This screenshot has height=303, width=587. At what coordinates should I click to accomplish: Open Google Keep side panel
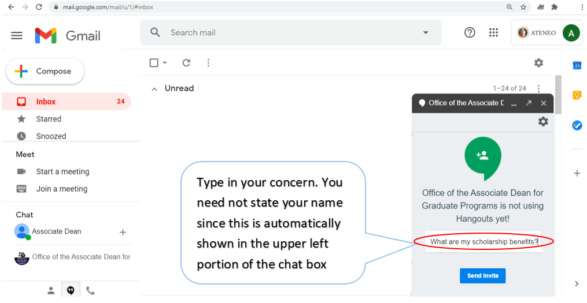click(577, 95)
